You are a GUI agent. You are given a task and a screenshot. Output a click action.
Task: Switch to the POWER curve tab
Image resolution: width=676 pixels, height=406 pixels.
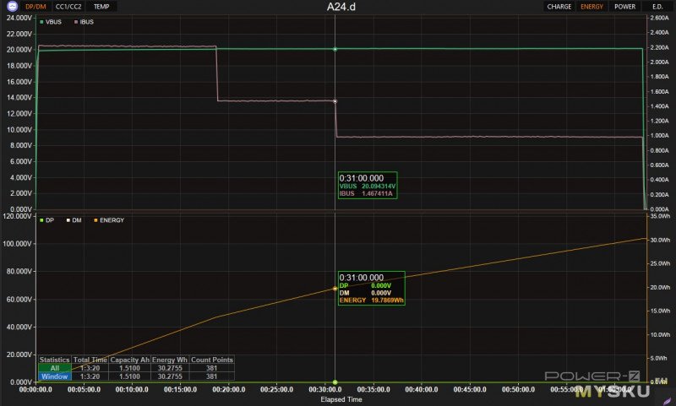[x=624, y=6]
